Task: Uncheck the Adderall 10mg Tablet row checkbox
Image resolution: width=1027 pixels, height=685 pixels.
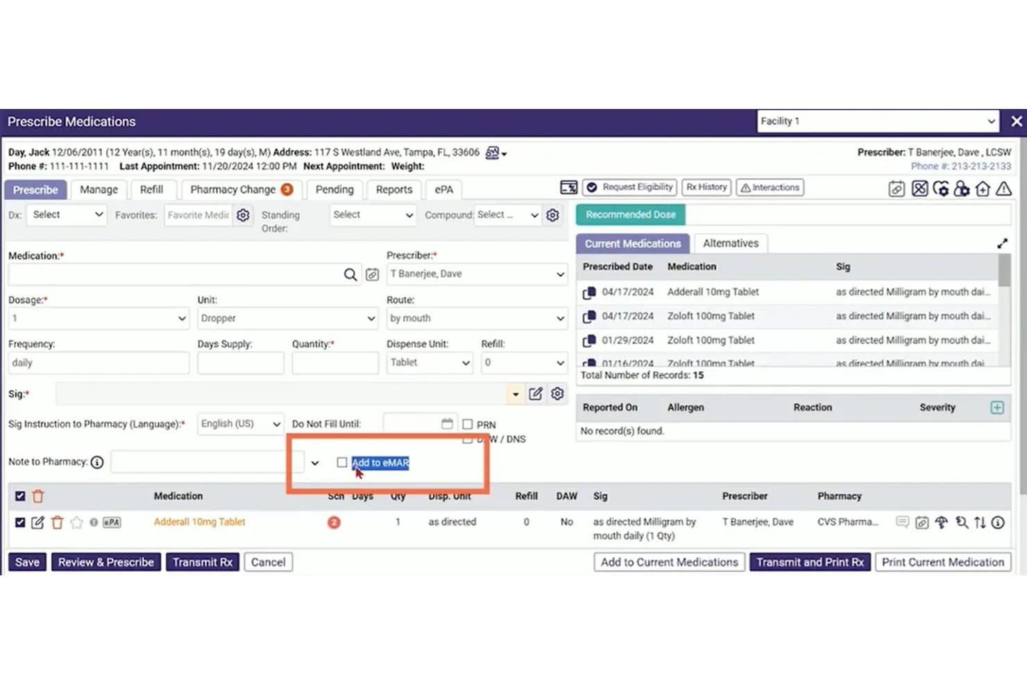Action: [x=20, y=523]
